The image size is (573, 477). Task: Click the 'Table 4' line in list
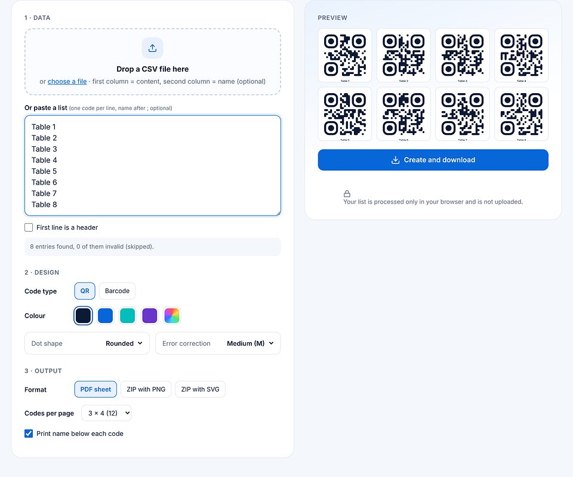(44, 160)
